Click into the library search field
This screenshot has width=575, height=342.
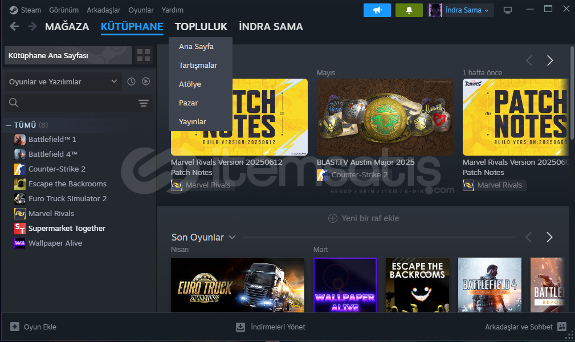78,103
